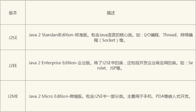
Task: Click the 版本 column header
Action: tap(13, 13)
